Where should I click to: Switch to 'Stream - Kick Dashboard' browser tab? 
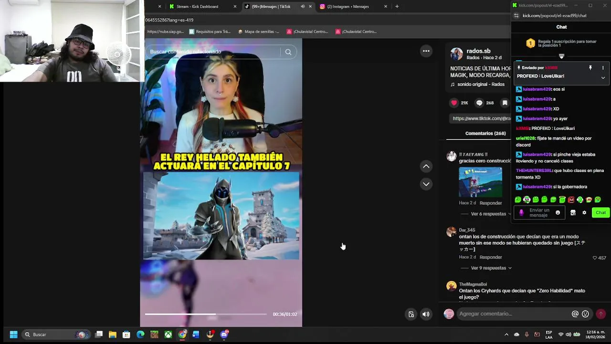click(197, 7)
